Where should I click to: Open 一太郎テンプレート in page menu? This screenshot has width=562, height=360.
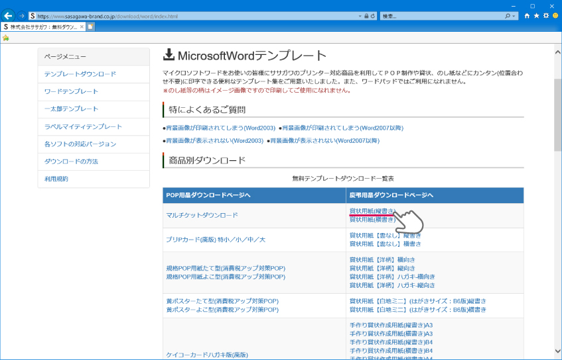(x=71, y=109)
